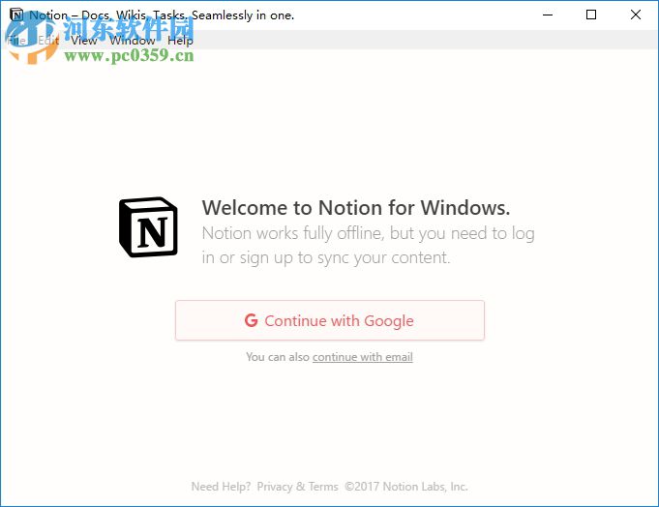
Task: Open the Privacy & Terms link
Action: point(297,487)
